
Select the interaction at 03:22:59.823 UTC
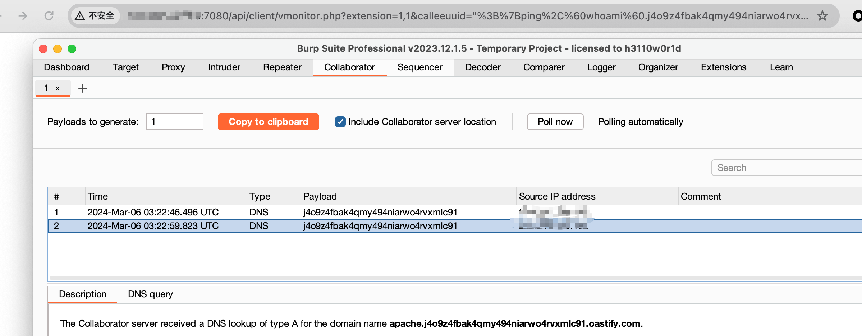(x=455, y=226)
